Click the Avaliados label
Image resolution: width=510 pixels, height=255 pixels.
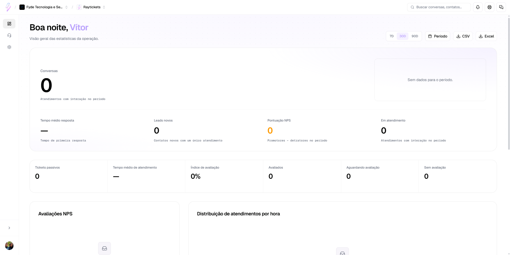(x=276, y=168)
